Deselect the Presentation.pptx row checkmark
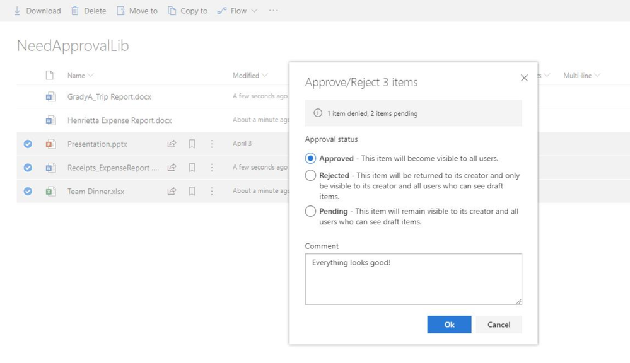 (x=28, y=144)
